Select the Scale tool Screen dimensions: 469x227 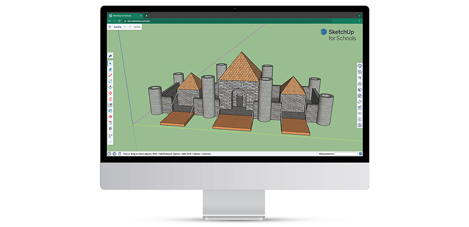pyautogui.click(x=110, y=104)
